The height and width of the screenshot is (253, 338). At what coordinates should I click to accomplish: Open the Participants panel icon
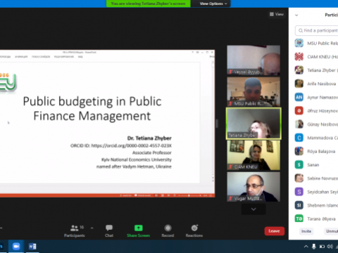(x=75, y=228)
